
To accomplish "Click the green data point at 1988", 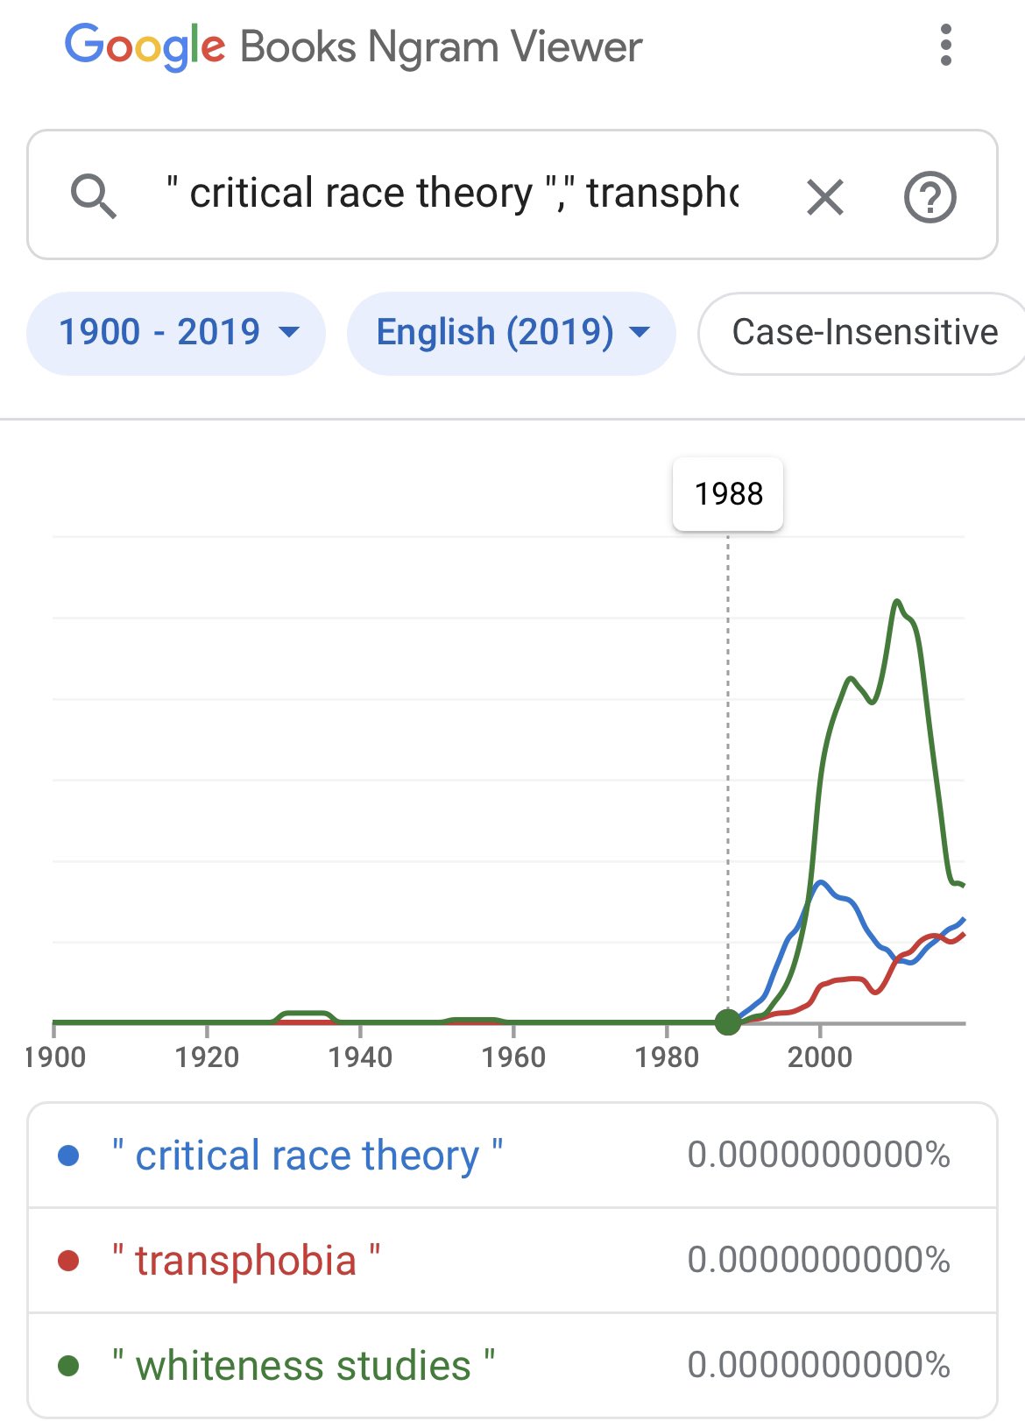I will [727, 1022].
